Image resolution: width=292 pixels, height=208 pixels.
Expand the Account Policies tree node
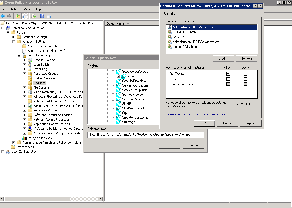(x=25, y=60)
